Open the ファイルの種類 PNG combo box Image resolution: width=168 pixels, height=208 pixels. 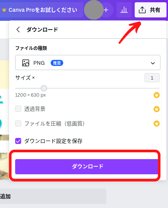pyautogui.click(x=88, y=63)
